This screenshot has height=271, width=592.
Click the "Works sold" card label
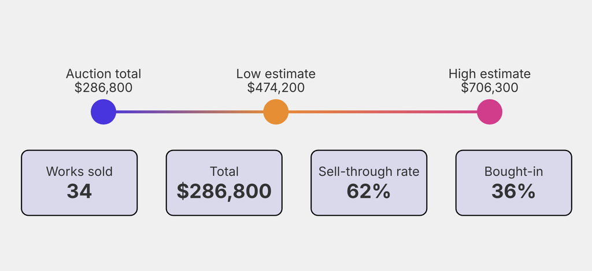click(79, 172)
